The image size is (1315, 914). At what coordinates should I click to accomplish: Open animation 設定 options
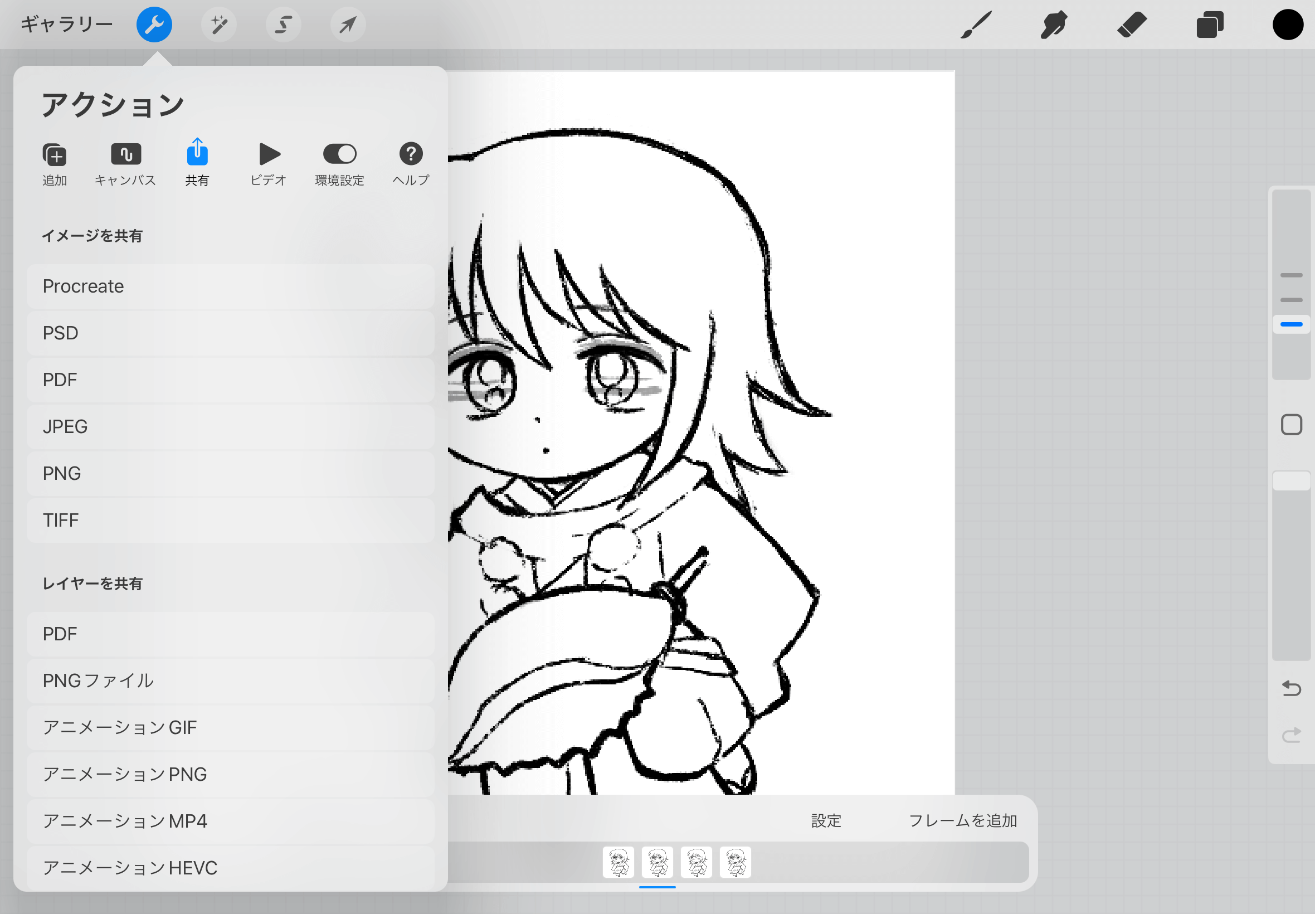[x=826, y=821]
